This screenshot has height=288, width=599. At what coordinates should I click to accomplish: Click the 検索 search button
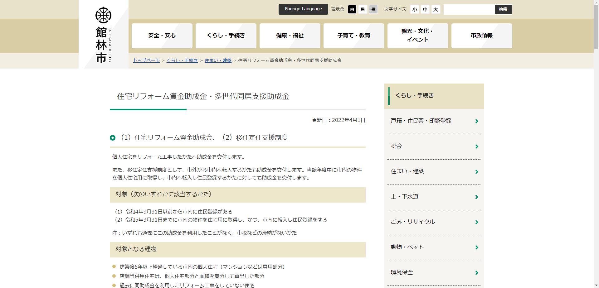point(503,9)
